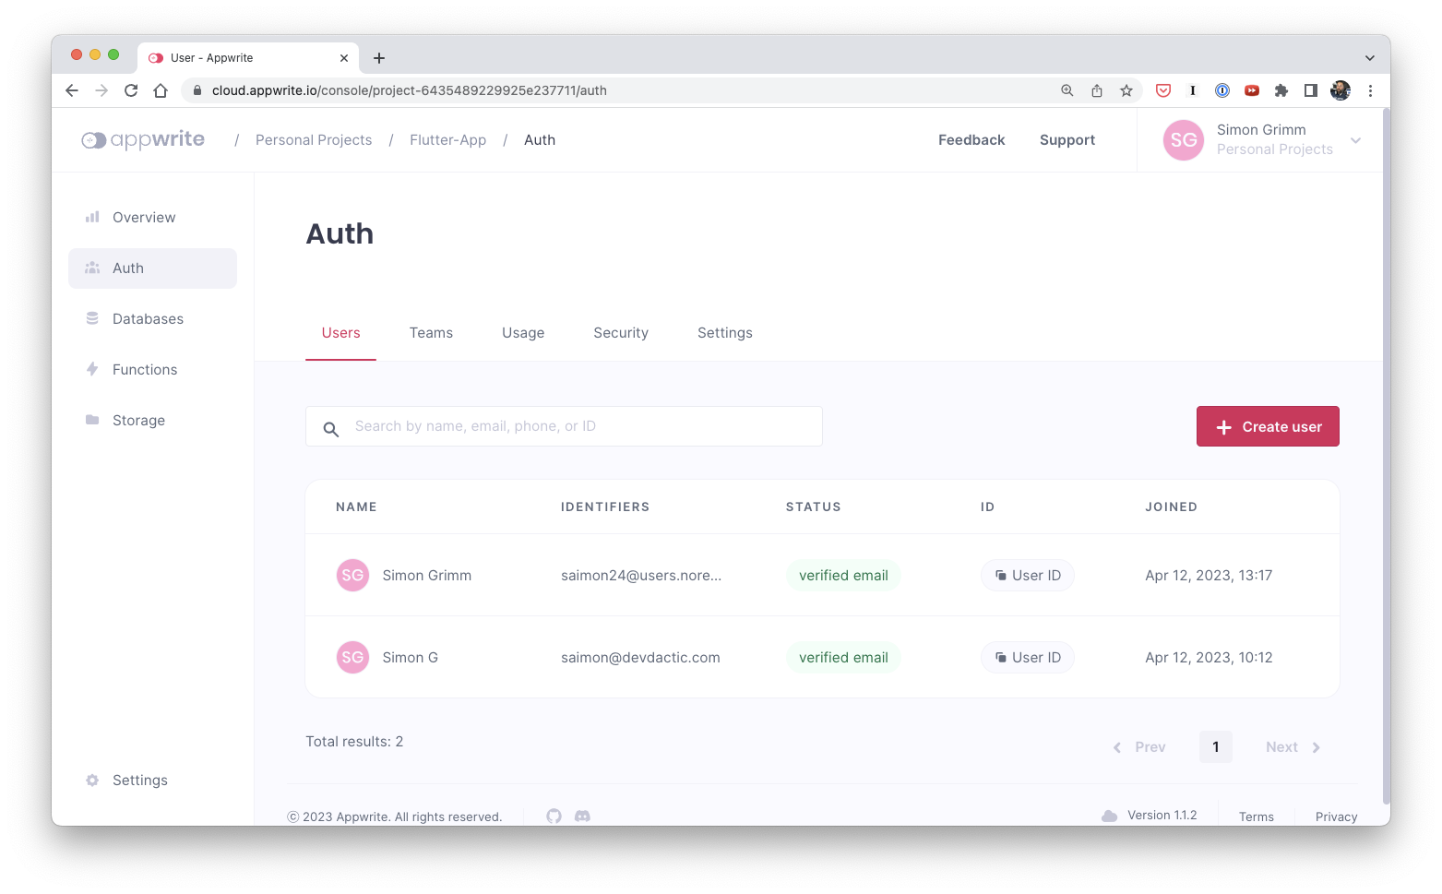Viewport: 1442px width, 894px height.
Task: Switch to the Usage tab
Action: [x=523, y=333]
